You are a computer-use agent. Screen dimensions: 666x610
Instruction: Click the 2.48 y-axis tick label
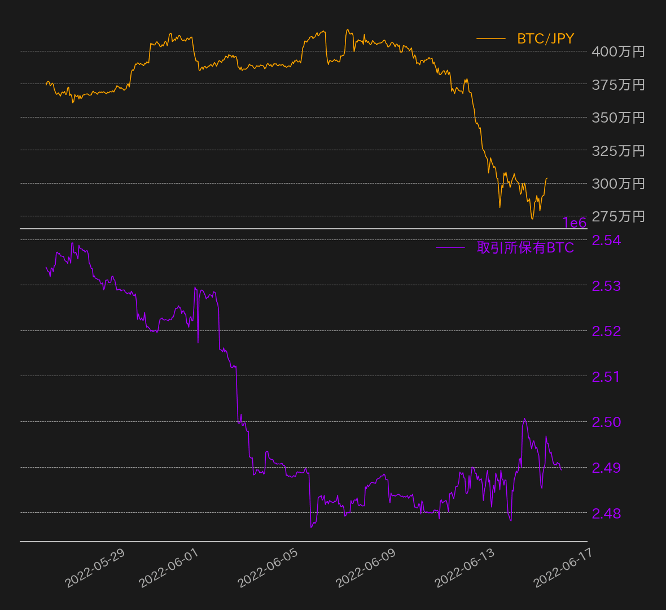(606, 513)
